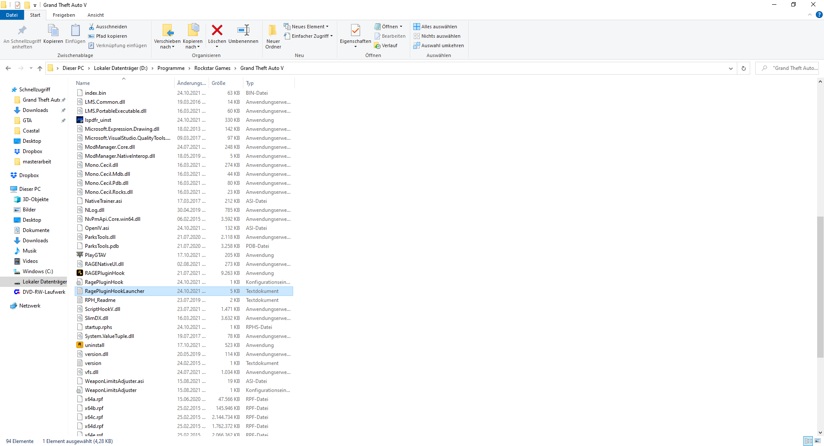Click the Einfügen paste icon
The width and height of the screenshot is (824, 446).
point(75,31)
